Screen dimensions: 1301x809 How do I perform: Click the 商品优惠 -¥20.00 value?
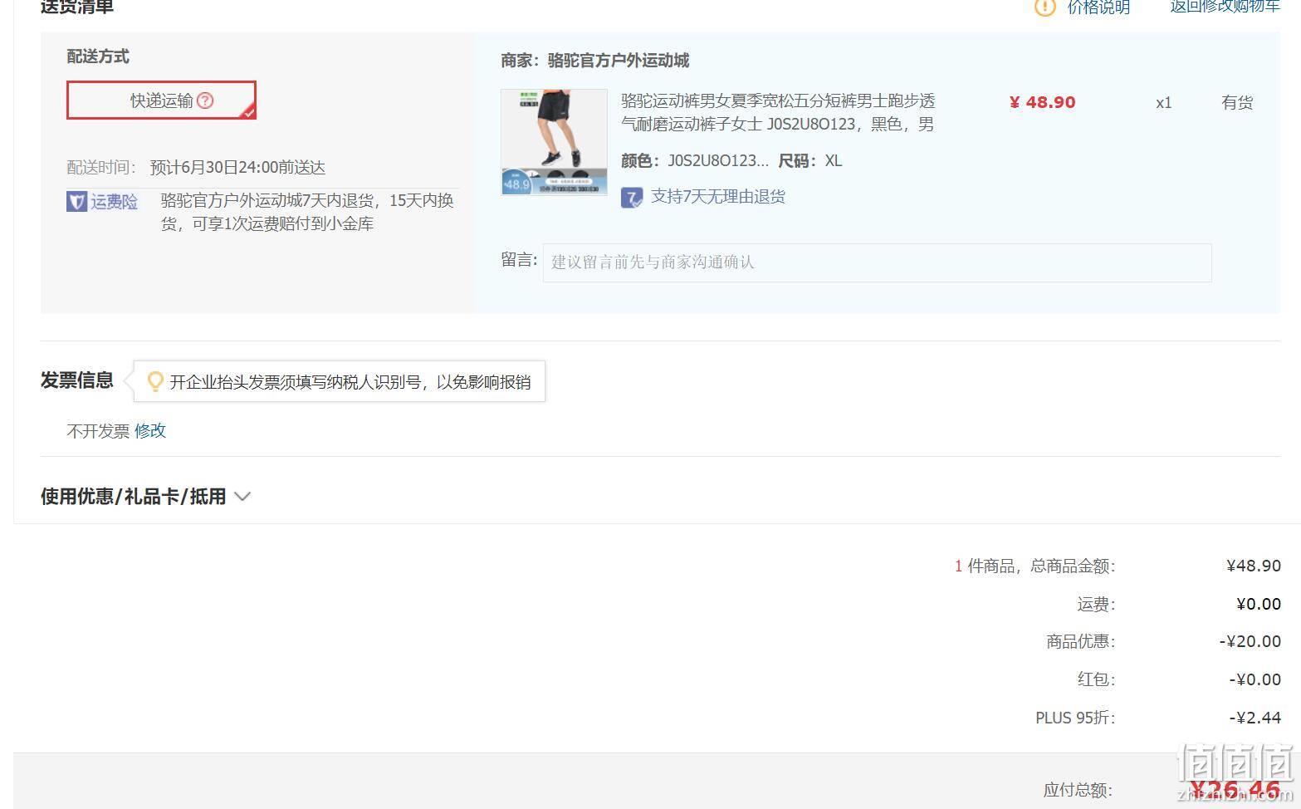click(1250, 641)
